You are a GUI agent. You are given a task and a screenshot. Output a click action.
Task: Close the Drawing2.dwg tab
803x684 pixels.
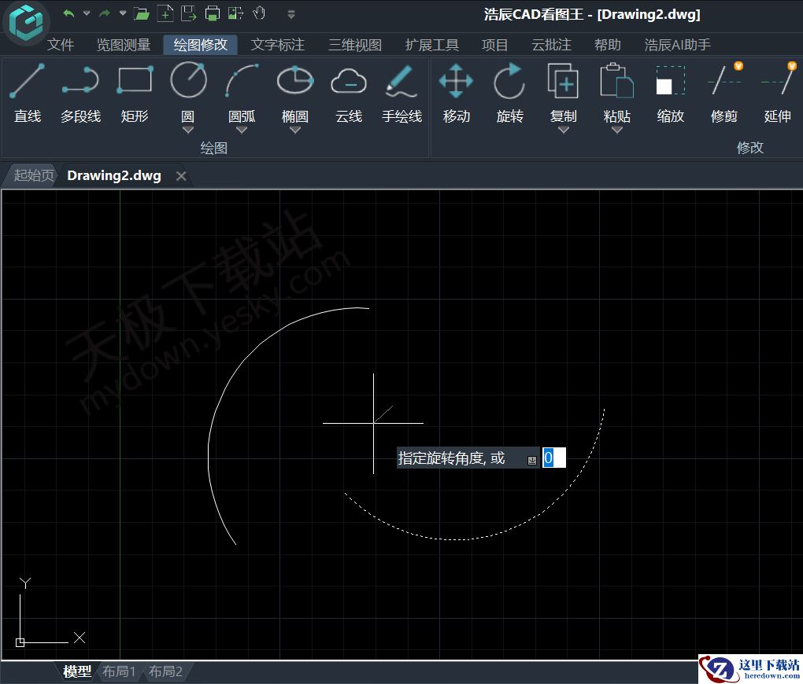point(181,176)
